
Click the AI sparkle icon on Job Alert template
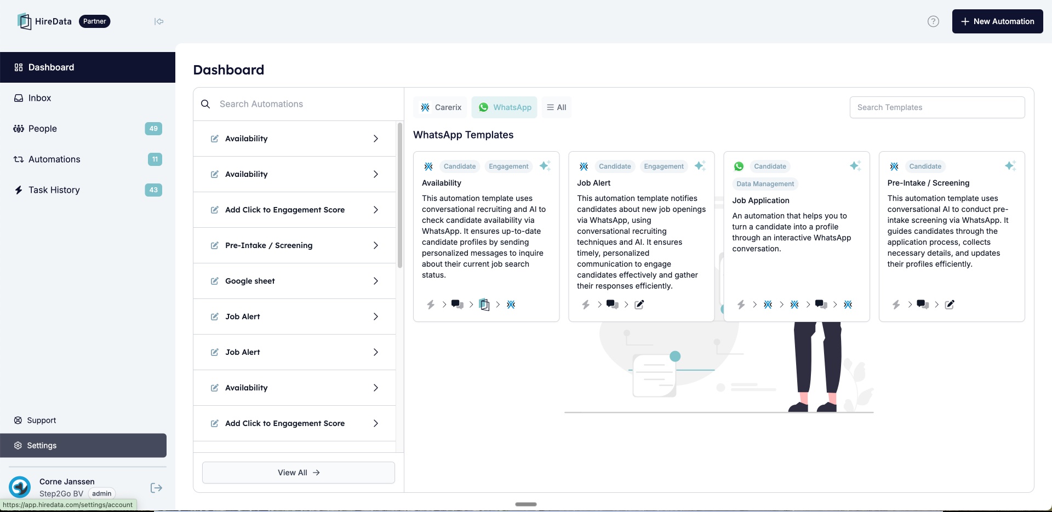click(700, 166)
